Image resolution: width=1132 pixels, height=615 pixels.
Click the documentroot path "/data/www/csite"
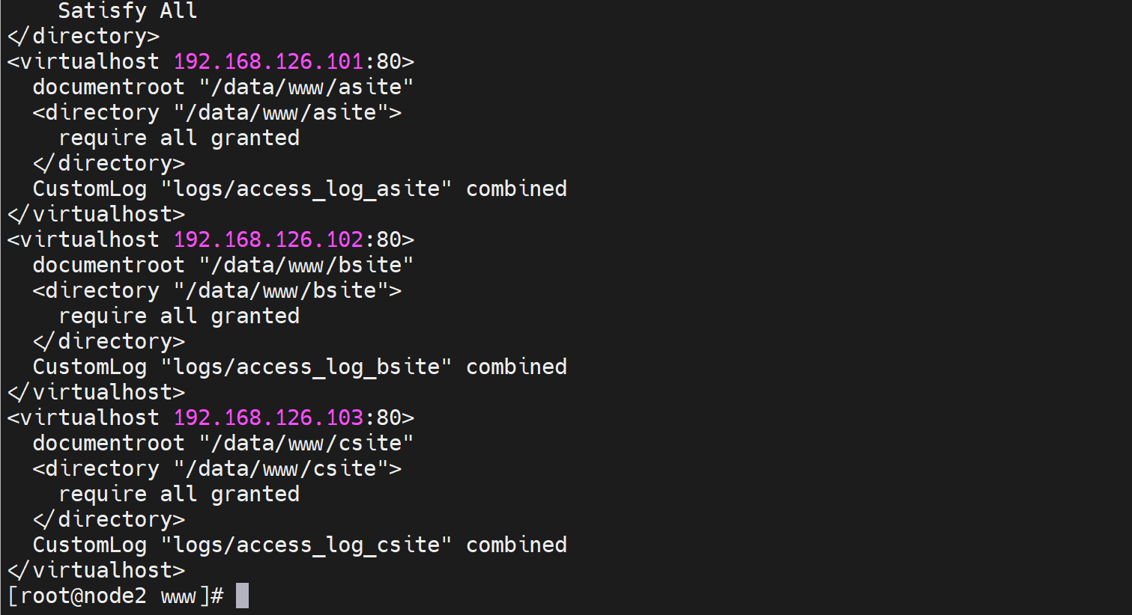[x=306, y=443]
